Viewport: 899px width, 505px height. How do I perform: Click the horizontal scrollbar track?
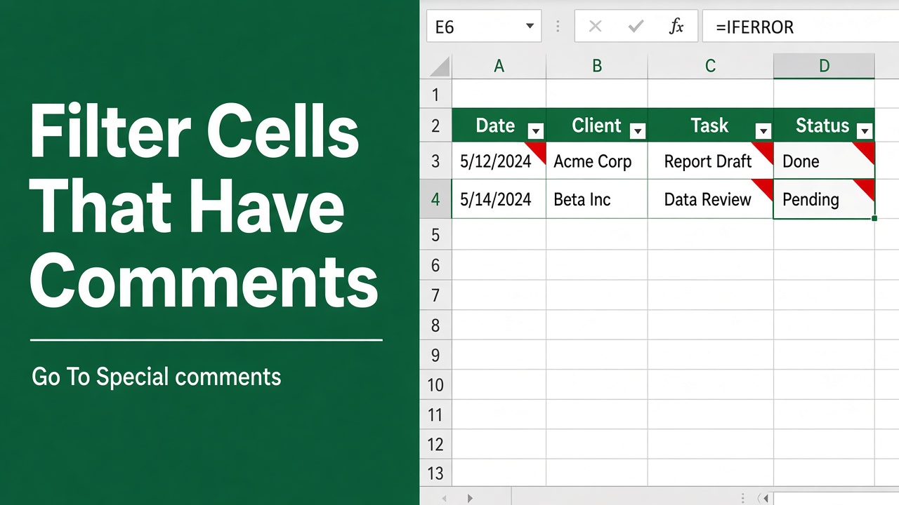(x=836, y=498)
